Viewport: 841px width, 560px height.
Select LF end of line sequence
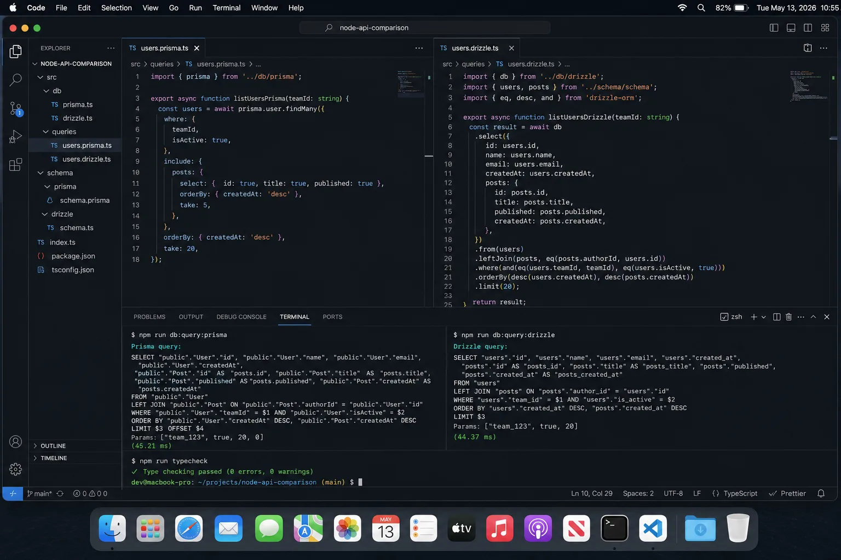pyautogui.click(x=697, y=493)
